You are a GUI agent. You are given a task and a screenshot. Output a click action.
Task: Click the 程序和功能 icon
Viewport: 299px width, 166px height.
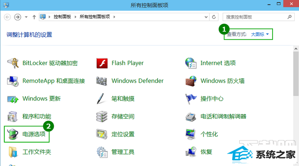pos(12,117)
